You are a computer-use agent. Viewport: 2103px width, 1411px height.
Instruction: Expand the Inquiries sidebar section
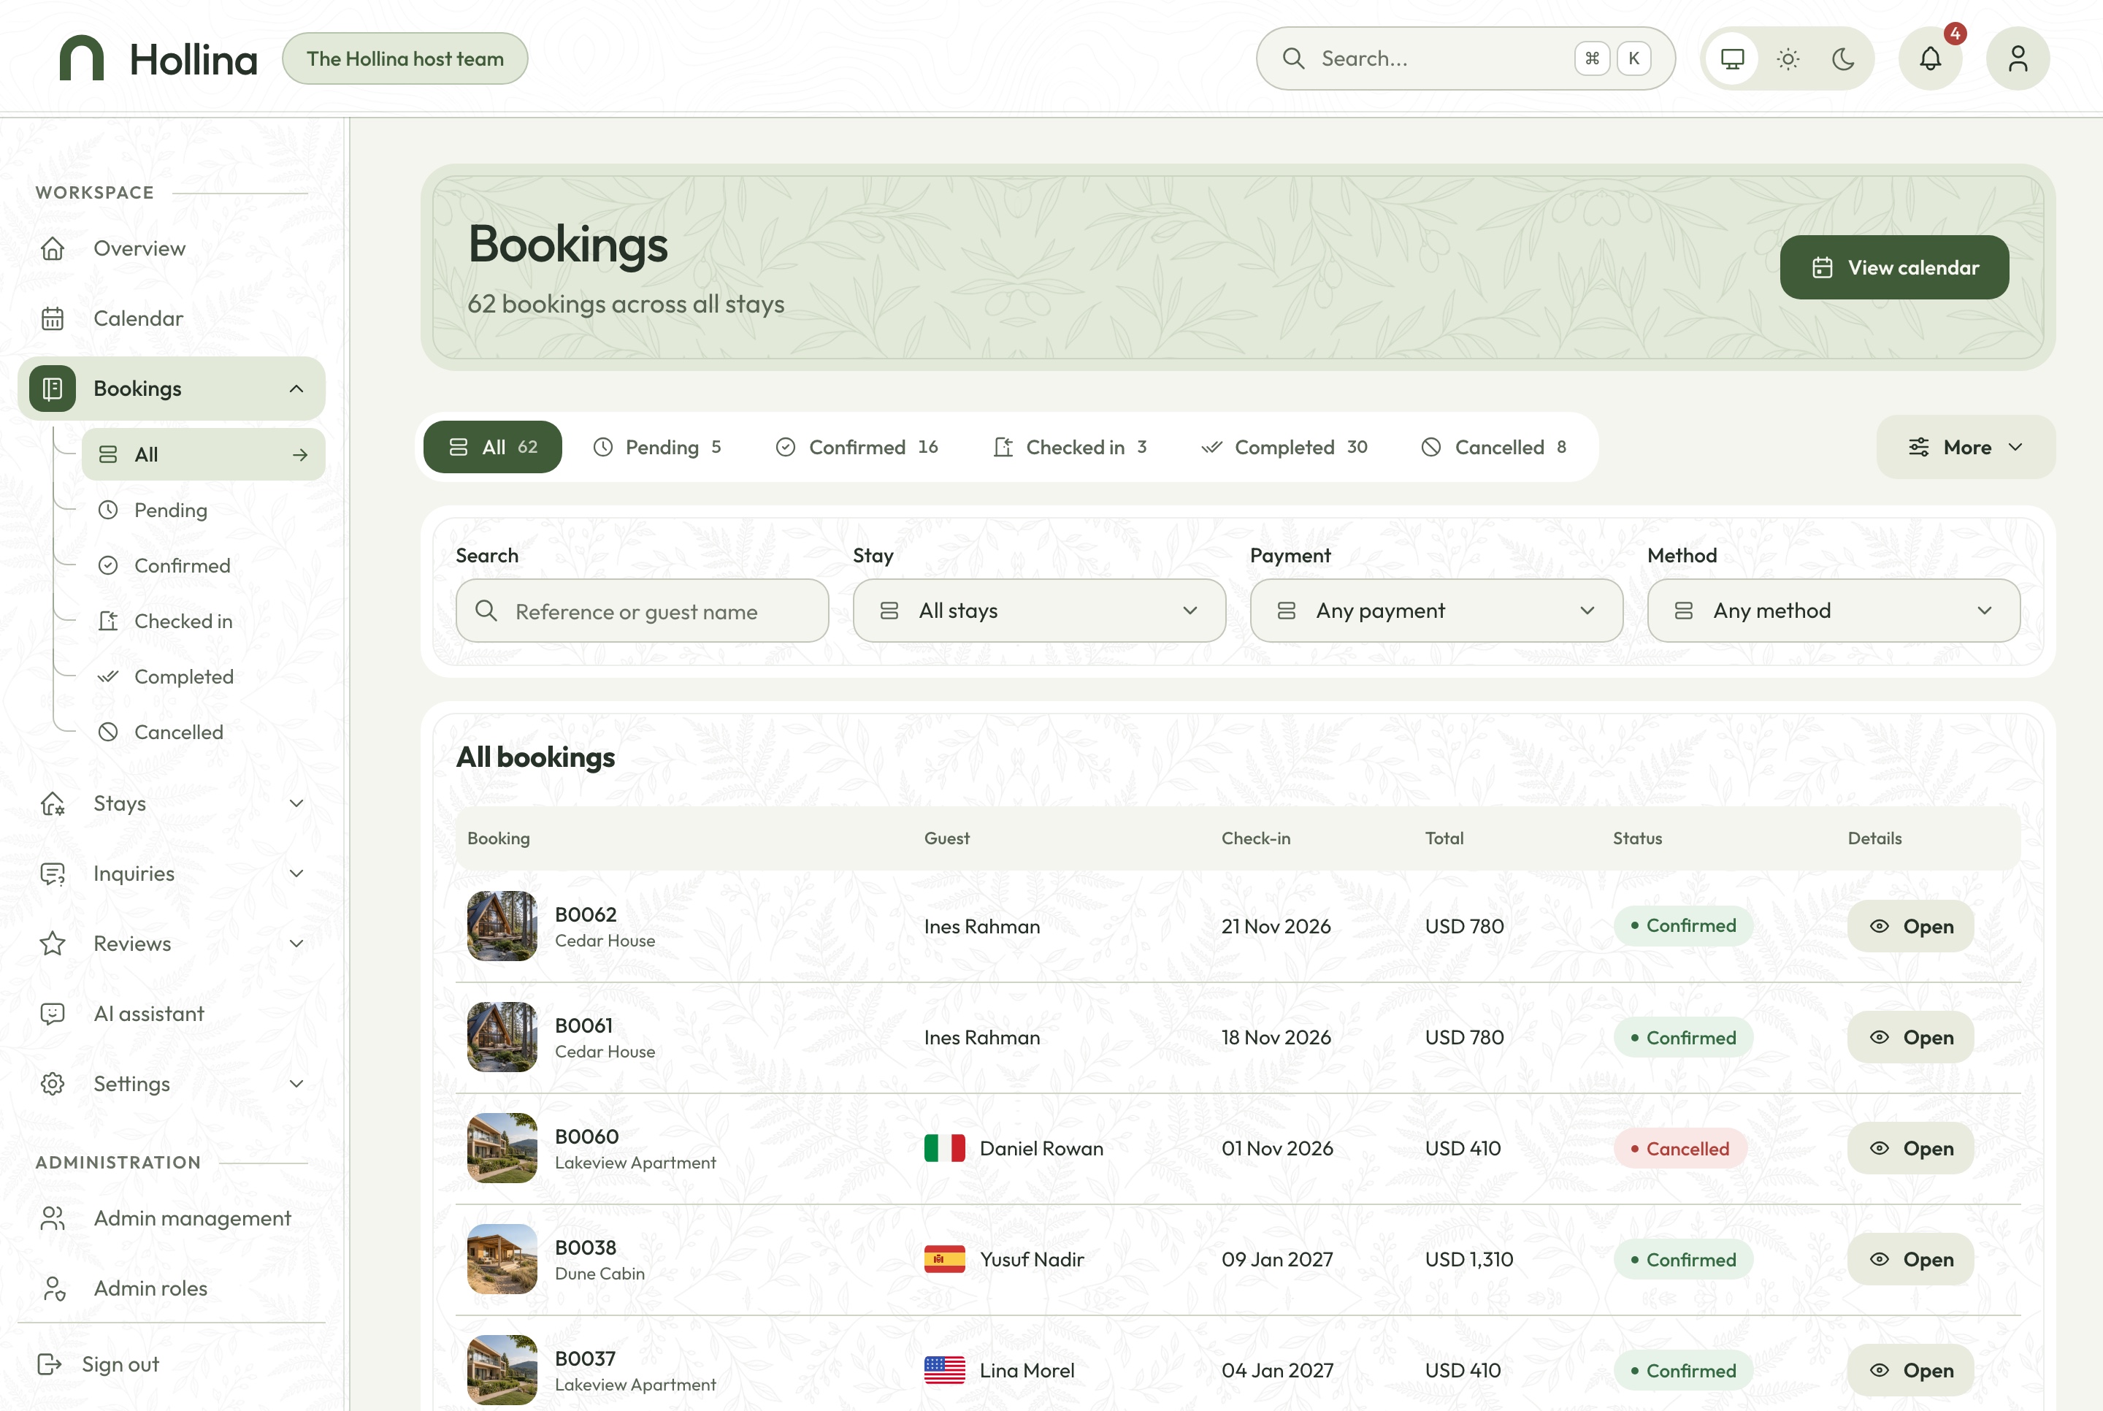[x=171, y=873]
